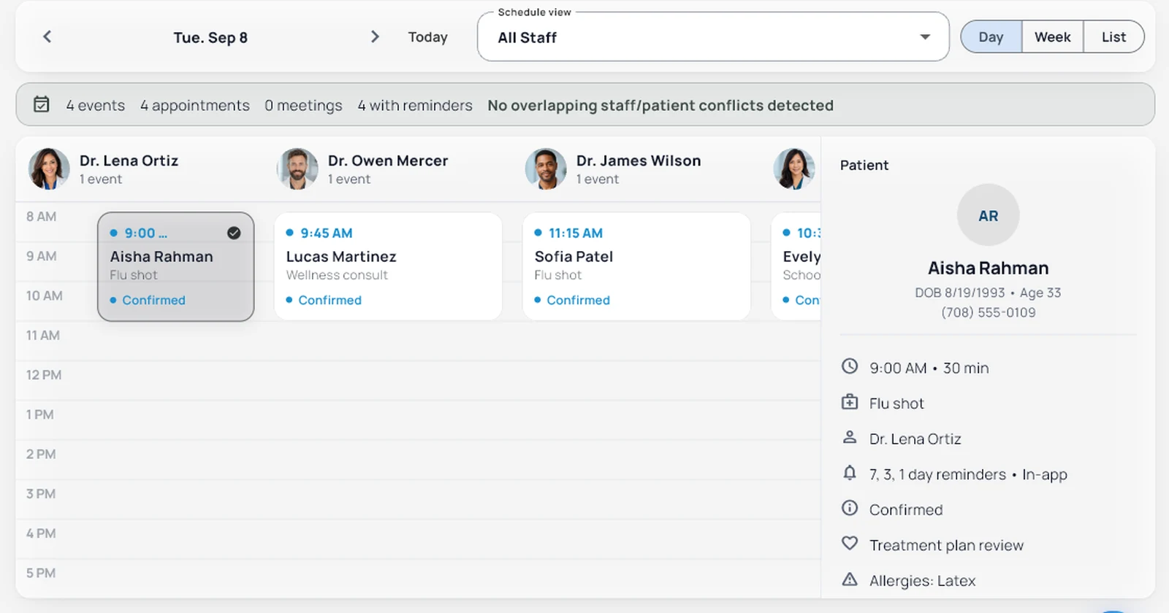1169x613 pixels.
Task: Click the warning icon beside Allergies
Action: [849, 579]
